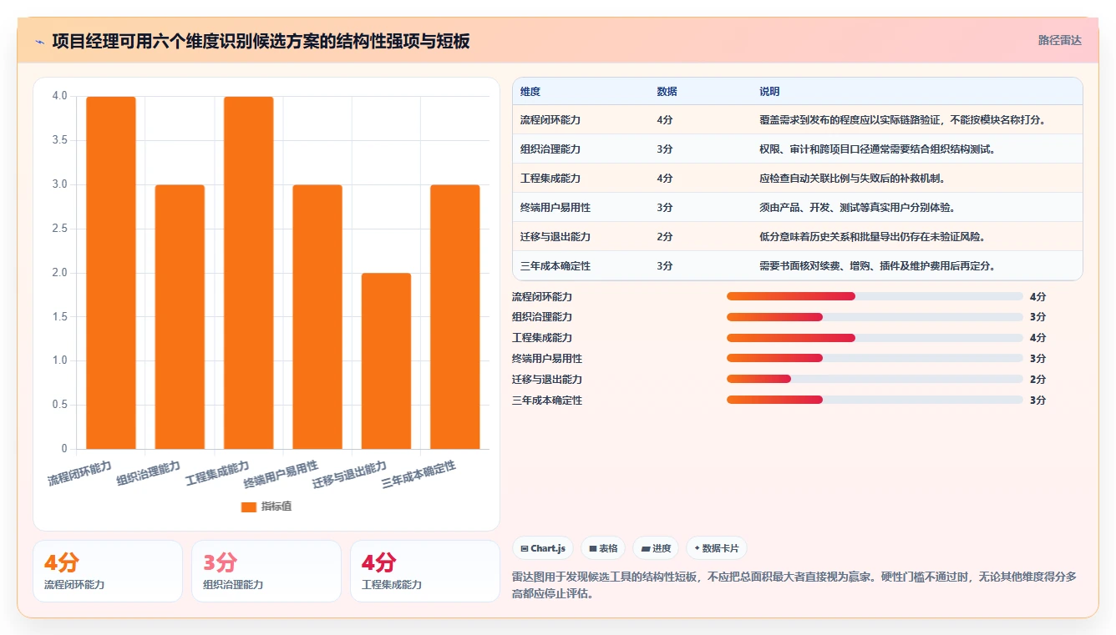Click the description starting with 低分意味着历史关系
1116x635 pixels.
click(x=872, y=237)
